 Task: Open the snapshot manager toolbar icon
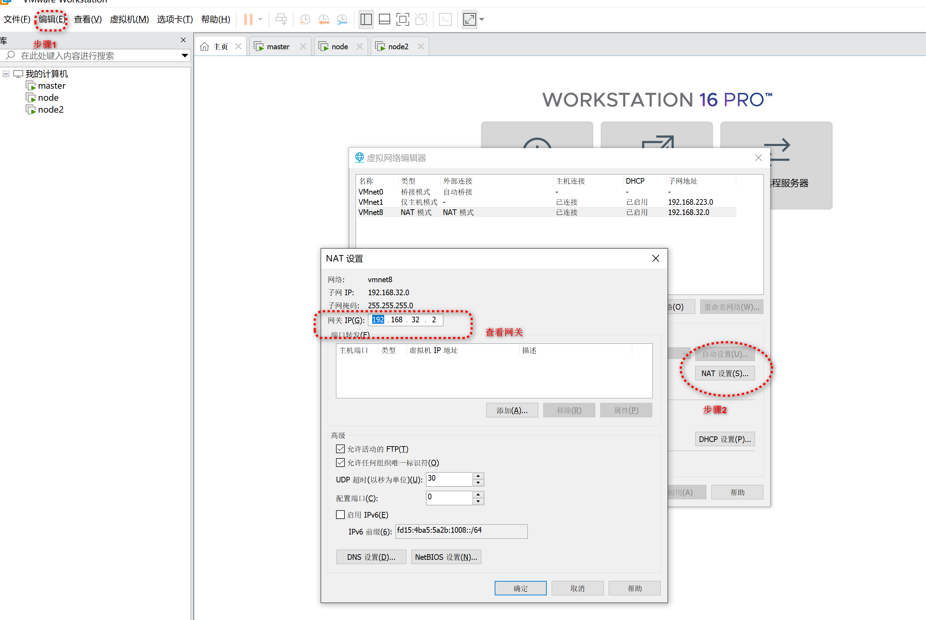click(342, 19)
